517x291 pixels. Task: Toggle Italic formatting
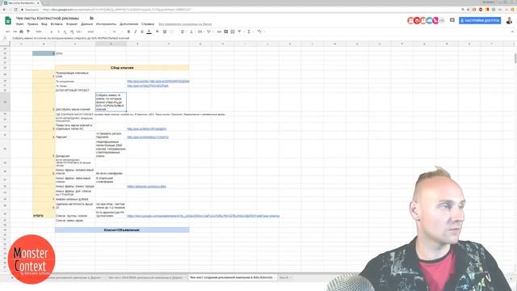(x=135, y=32)
